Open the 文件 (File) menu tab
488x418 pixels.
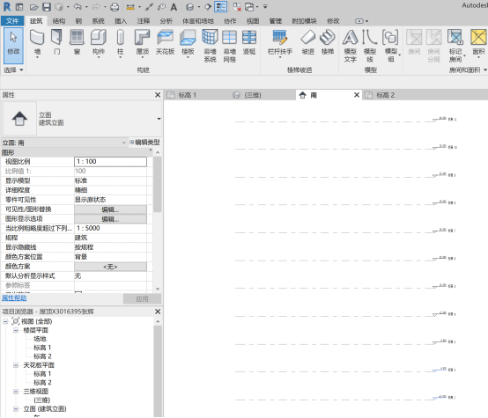pyautogui.click(x=12, y=21)
